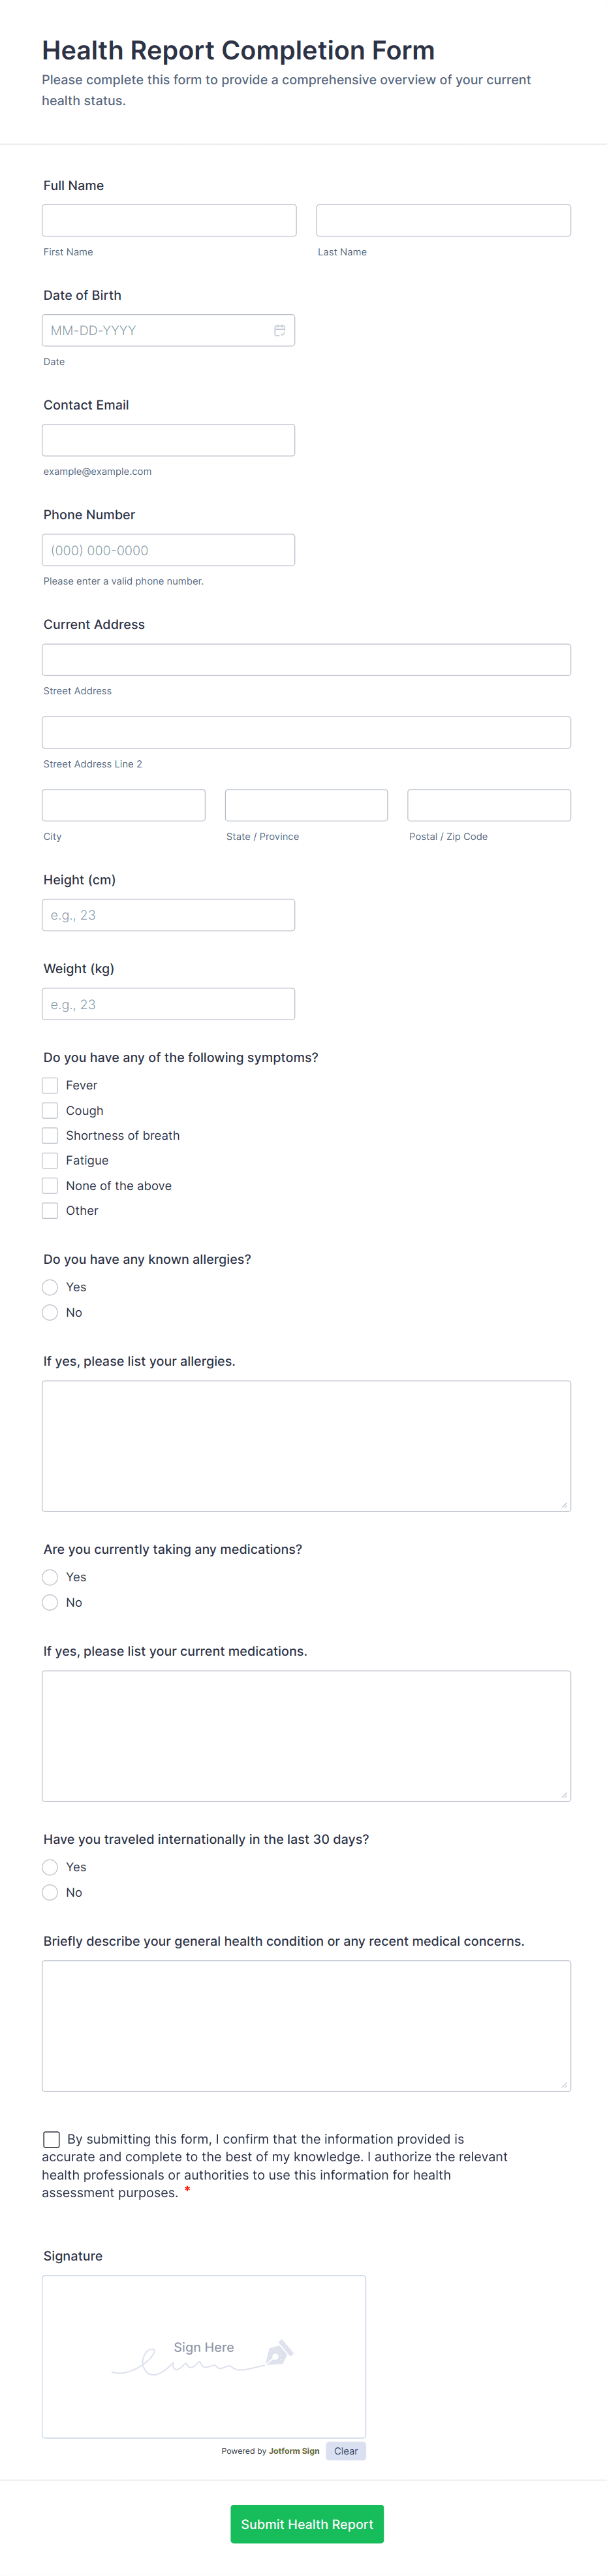The image size is (607, 2576).
Task: Click the First Name input field
Action: 168,220
